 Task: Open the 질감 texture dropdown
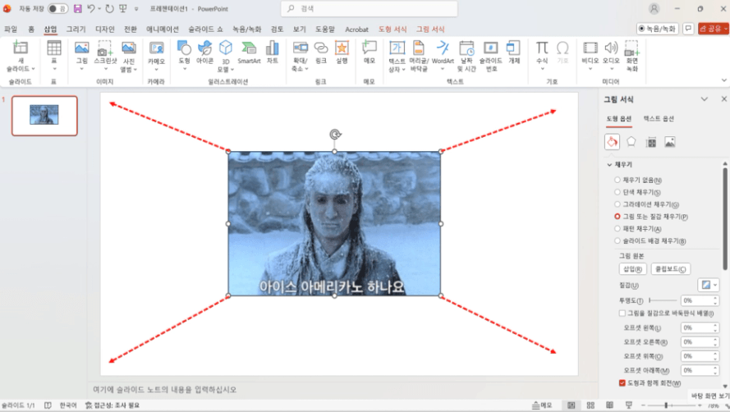pyautogui.click(x=708, y=284)
